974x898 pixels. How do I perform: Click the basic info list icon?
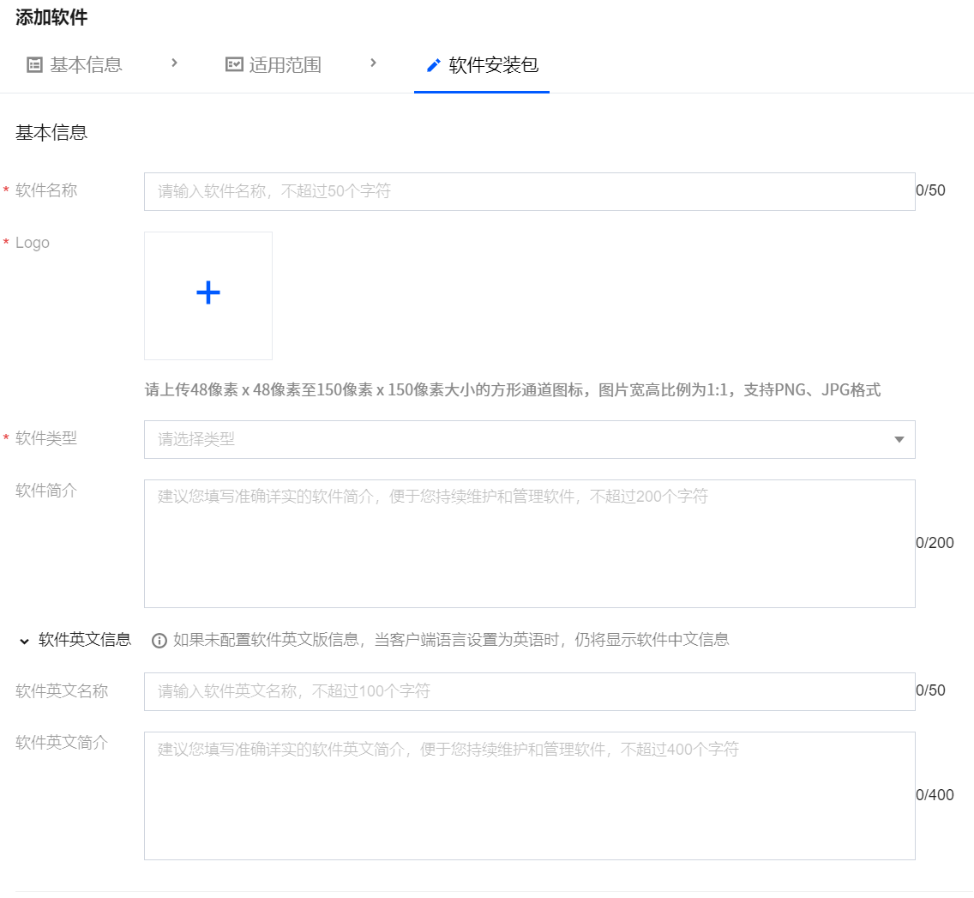(34, 64)
